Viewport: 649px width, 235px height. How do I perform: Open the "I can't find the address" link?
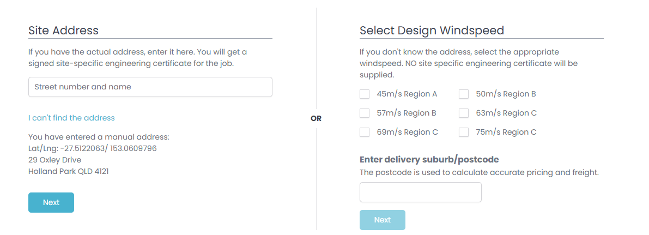coord(71,118)
